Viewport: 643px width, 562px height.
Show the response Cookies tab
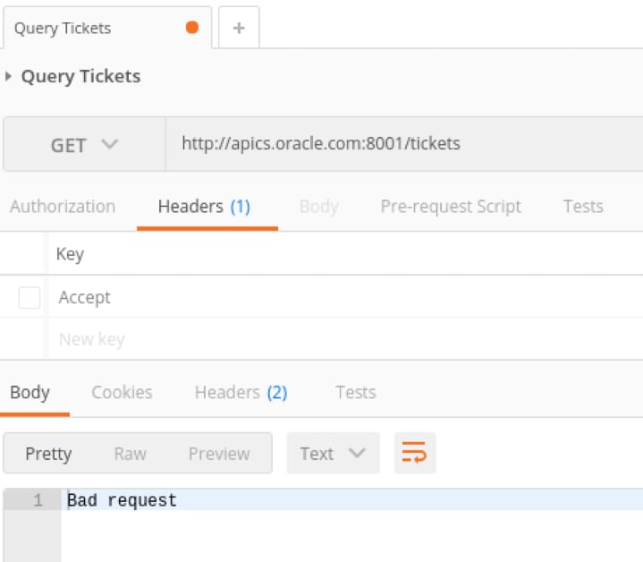[x=122, y=392]
